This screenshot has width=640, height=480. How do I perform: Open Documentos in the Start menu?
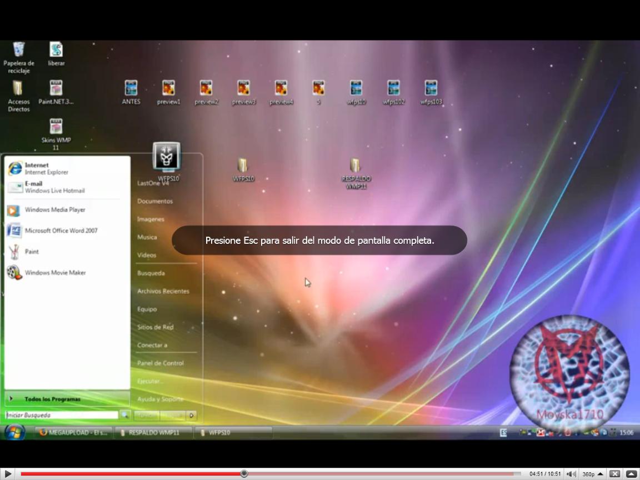tap(155, 201)
